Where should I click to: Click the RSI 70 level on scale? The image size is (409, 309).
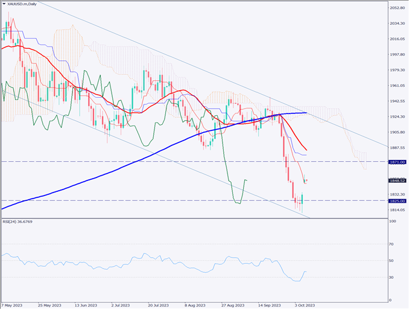coord(393,244)
